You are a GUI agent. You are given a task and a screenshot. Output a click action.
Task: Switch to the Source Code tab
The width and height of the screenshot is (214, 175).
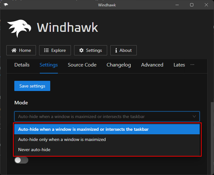pos(82,65)
